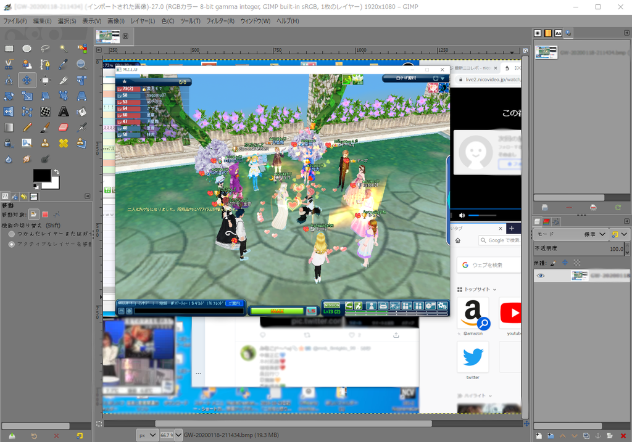Save tool preset from tool options
The width and height of the screenshot is (632, 442).
pos(12,436)
